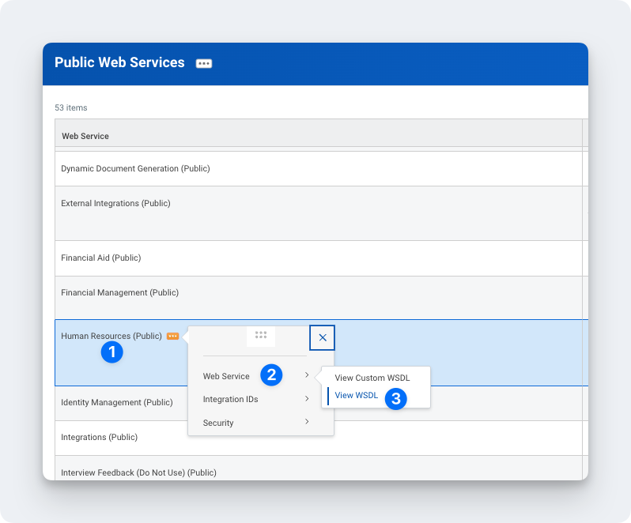The image size is (631, 523).
Task: Select the Human Resources (Public) row text
Action: pos(111,337)
